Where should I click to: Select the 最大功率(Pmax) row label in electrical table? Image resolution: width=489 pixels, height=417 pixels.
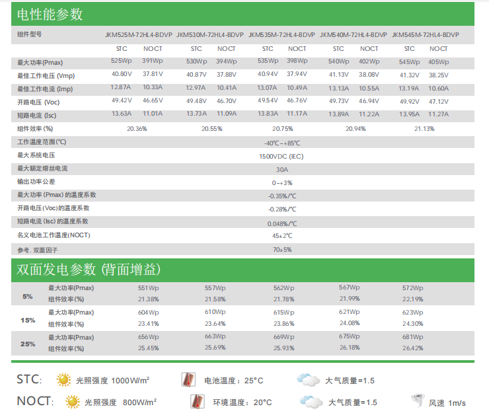[40, 63]
